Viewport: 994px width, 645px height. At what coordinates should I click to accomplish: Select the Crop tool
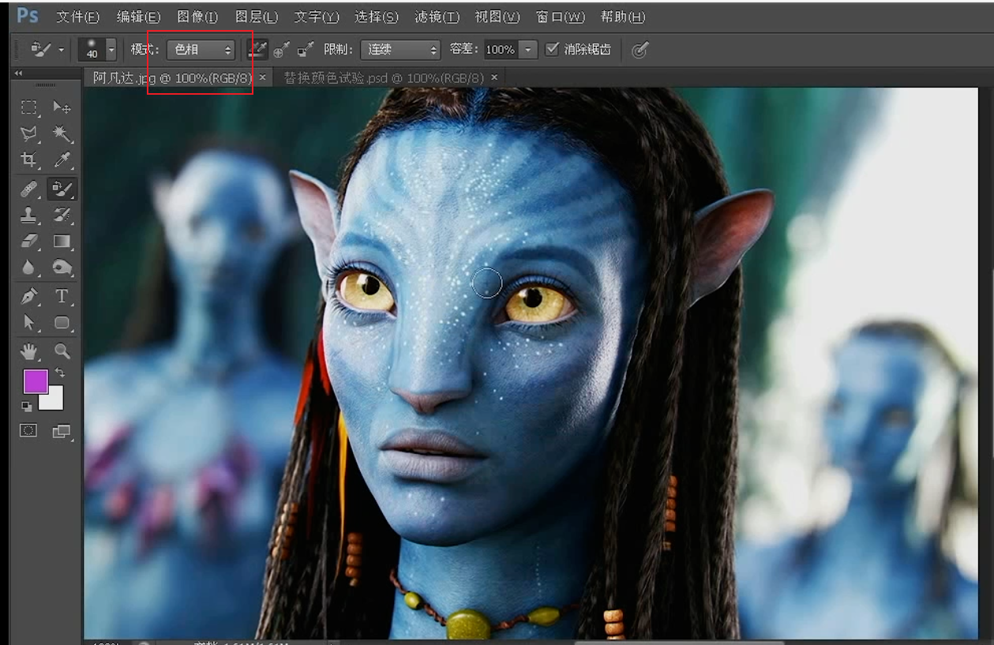click(29, 160)
